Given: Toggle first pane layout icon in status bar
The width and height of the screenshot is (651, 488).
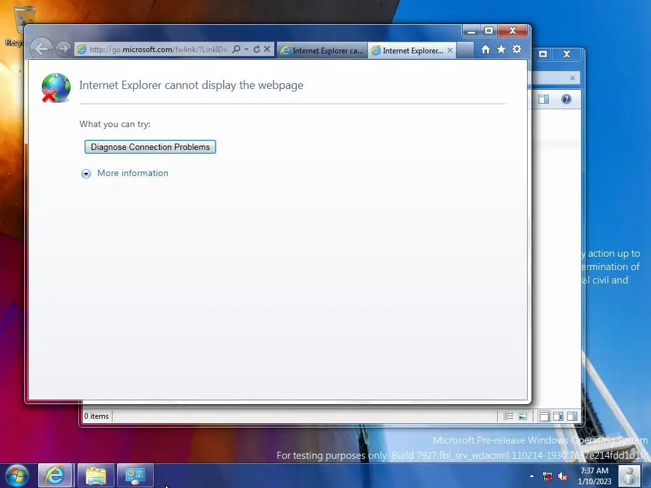Looking at the screenshot, I should (544, 416).
